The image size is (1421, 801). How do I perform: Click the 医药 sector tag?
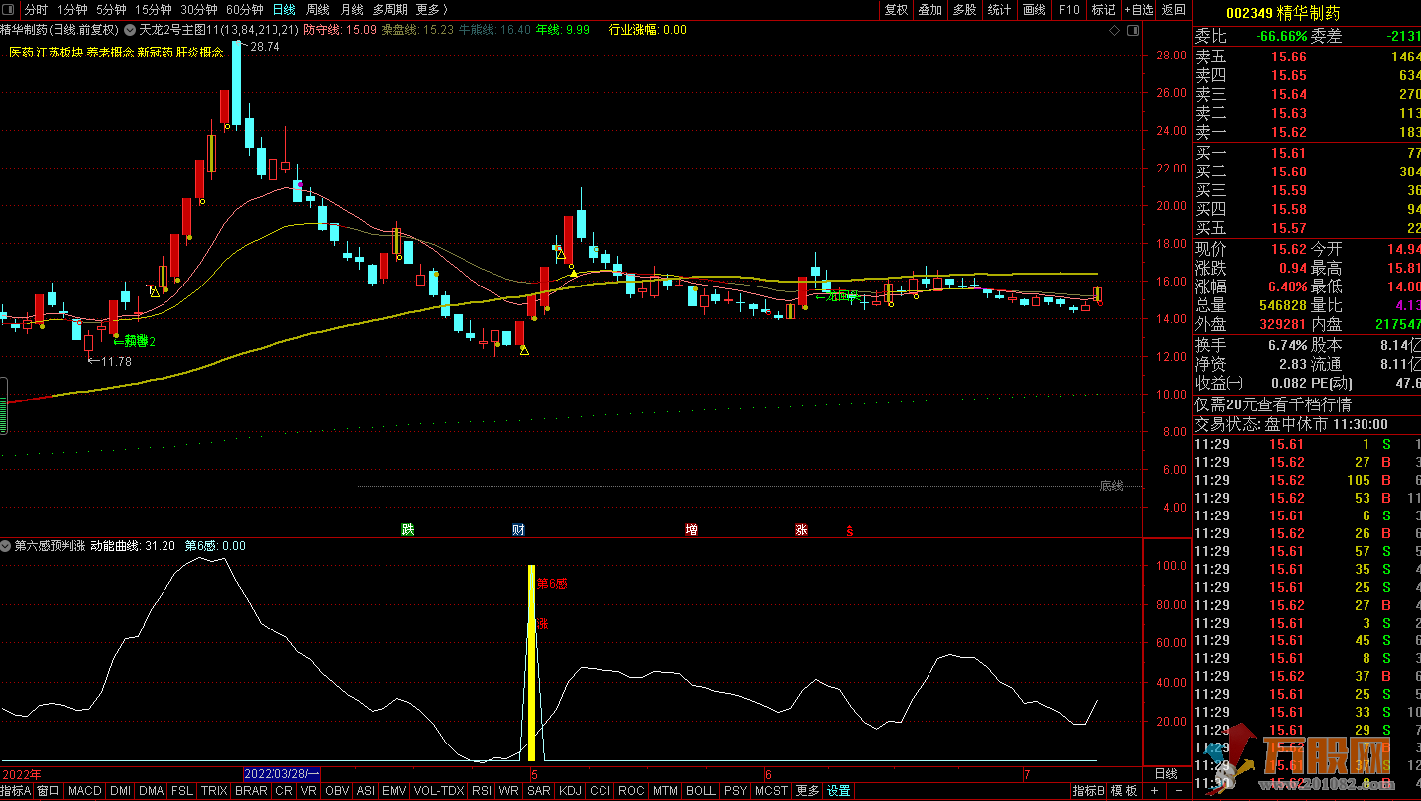point(21,53)
